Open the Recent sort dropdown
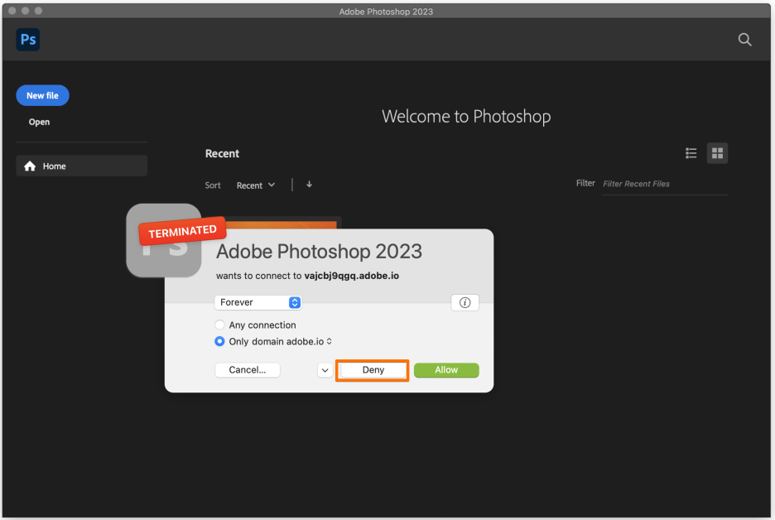775x520 pixels. [256, 185]
